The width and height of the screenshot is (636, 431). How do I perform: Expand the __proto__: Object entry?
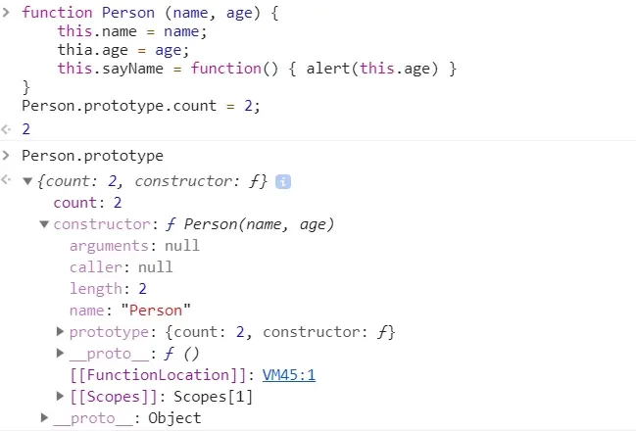tap(44, 417)
